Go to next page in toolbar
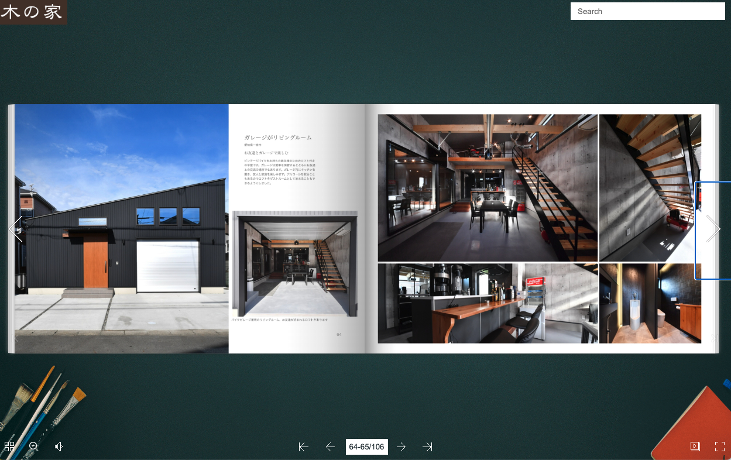 pos(401,447)
